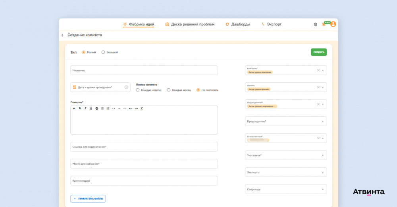The width and height of the screenshot is (397, 207).
Task: Insert a blockquote in the agenda editor
Action: pyautogui.click(x=74, y=108)
